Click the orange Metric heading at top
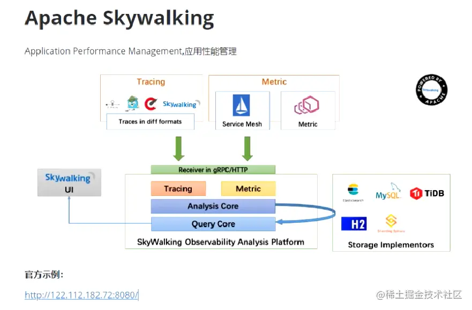Screen dimensions: 472x310 pyautogui.click(x=274, y=82)
